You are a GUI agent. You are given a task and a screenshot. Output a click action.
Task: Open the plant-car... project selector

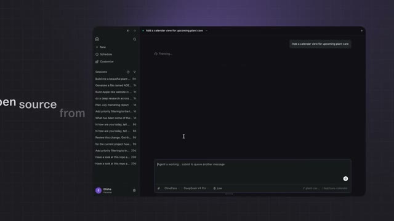coord(312,188)
